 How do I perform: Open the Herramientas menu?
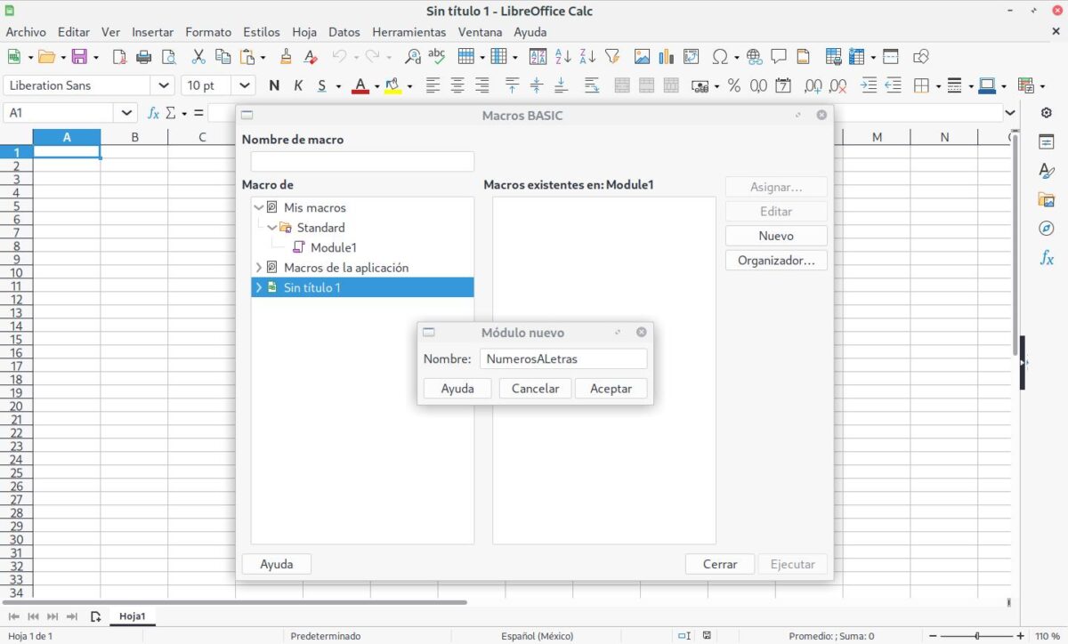pos(409,32)
